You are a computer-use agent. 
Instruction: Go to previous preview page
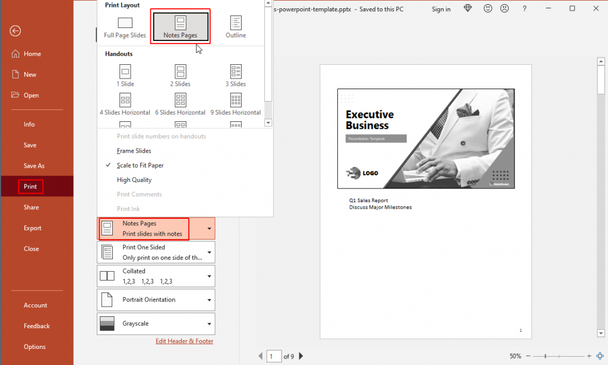[260, 356]
